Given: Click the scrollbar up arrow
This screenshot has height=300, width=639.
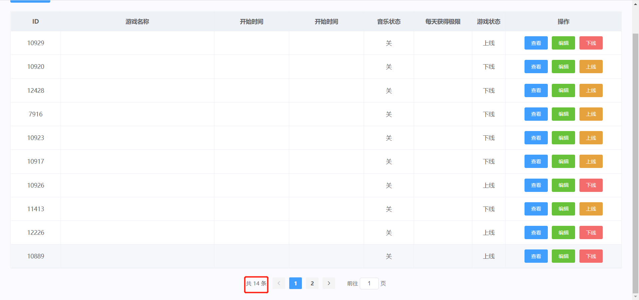Looking at the screenshot, I should point(635,4).
